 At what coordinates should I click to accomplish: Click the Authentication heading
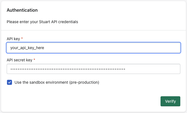(22, 10)
